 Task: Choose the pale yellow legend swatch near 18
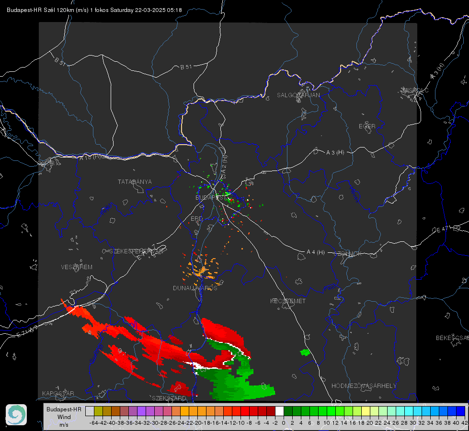coord(366,411)
